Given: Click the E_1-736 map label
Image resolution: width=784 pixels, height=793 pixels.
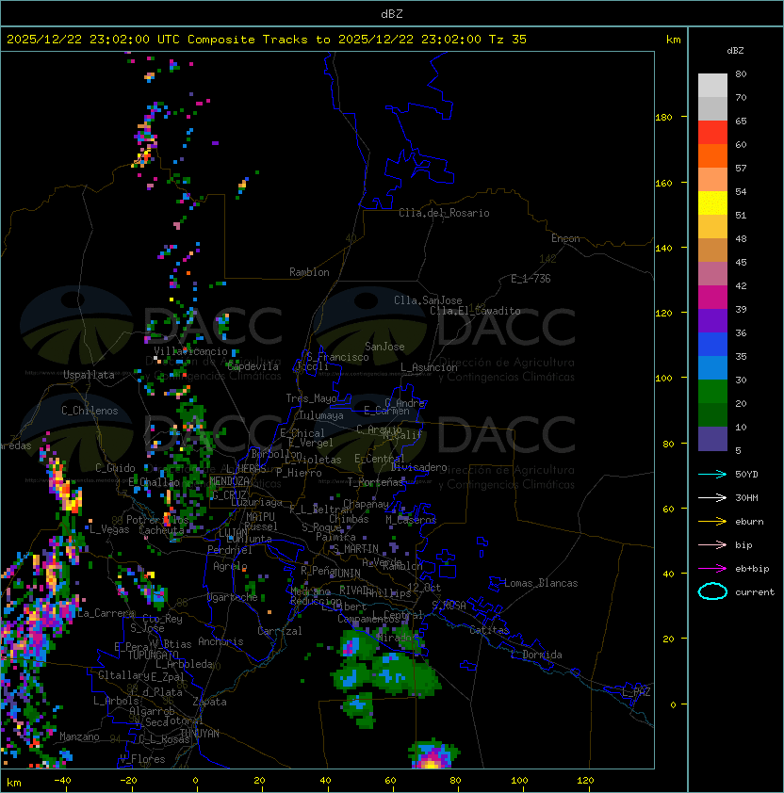Looking at the screenshot, I should tap(531, 279).
